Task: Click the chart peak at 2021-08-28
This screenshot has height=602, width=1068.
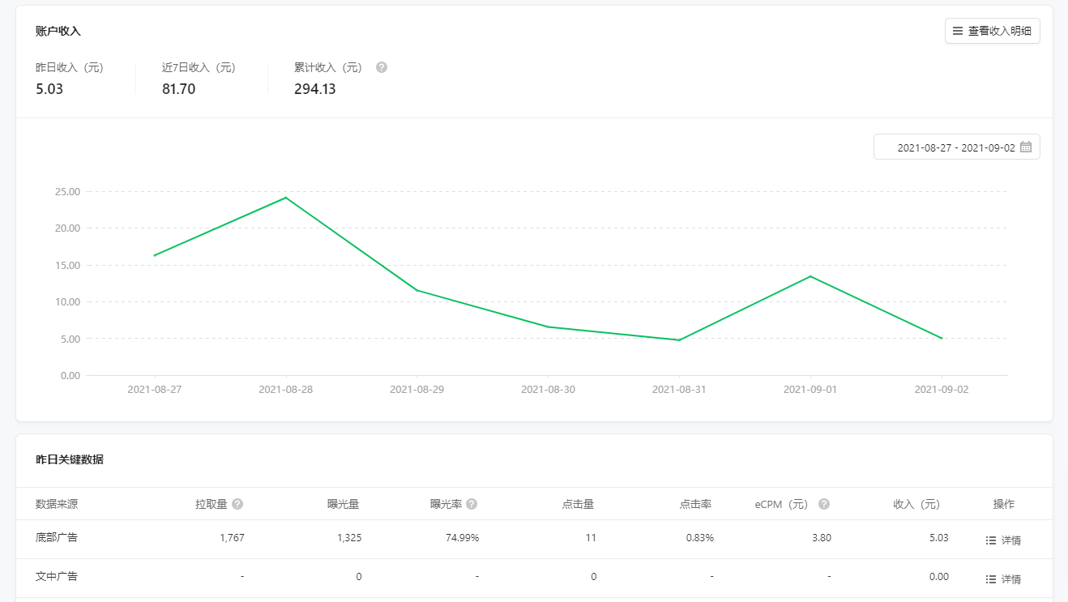Action: tap(285, 198)
